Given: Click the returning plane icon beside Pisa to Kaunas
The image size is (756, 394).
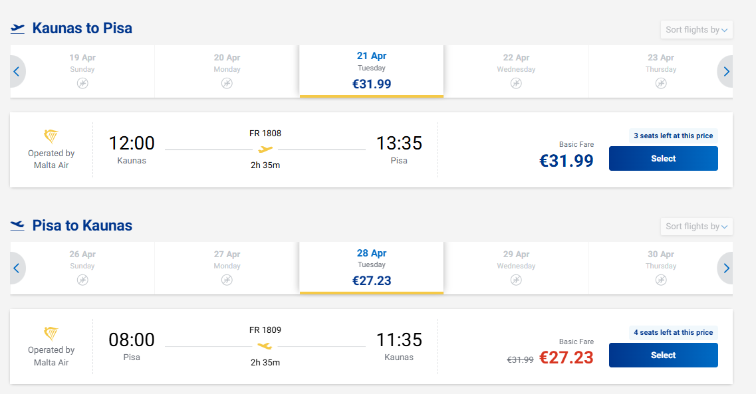Looking at the screenshot, I should click(18, 226).
